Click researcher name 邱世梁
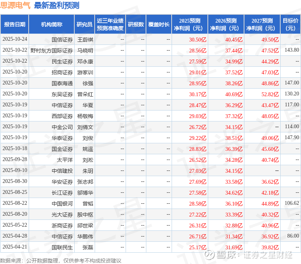The height and width of the screenshot is (264, 301). point(85,226)
